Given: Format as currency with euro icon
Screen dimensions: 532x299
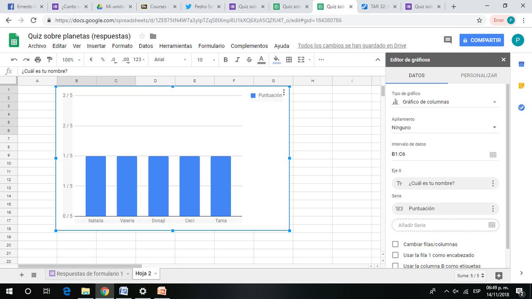Looking at the screenshot, I should point(91,60).
